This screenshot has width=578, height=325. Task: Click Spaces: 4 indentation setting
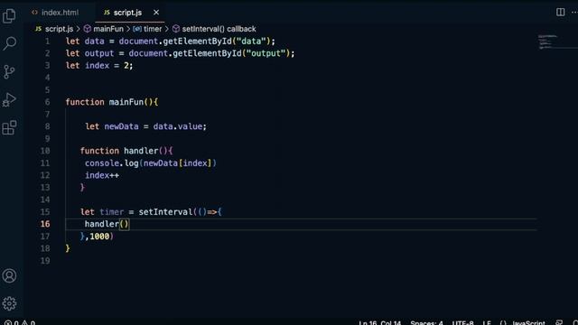coord(426,323)
